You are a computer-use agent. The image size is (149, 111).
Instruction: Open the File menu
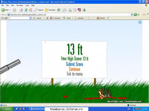[x=2, y=5]
